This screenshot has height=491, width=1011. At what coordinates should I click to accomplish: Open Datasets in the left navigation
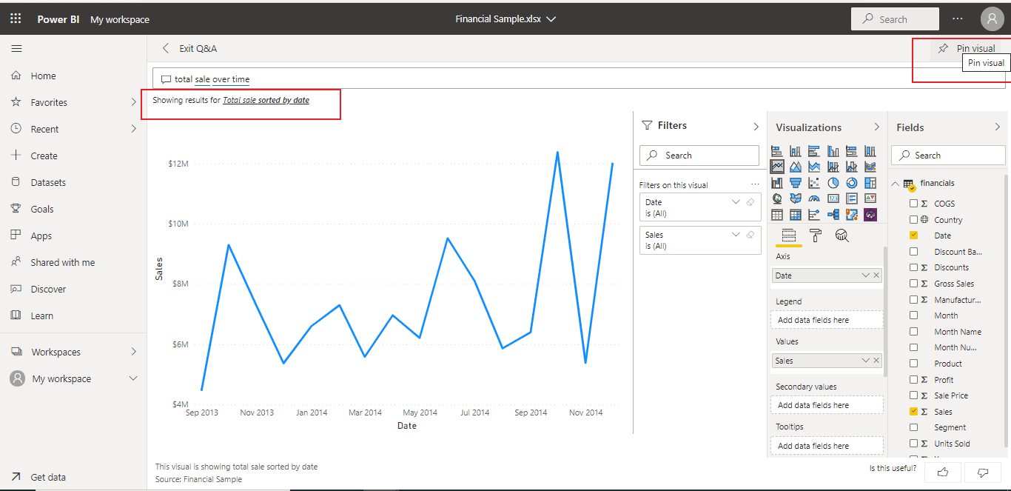pyautogui.click(x=48, y=182)
